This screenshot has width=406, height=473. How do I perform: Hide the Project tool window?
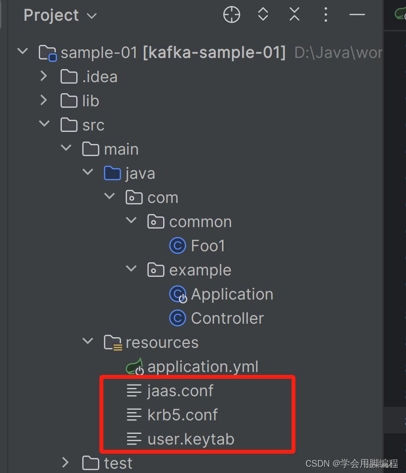(x=357, y=14)
